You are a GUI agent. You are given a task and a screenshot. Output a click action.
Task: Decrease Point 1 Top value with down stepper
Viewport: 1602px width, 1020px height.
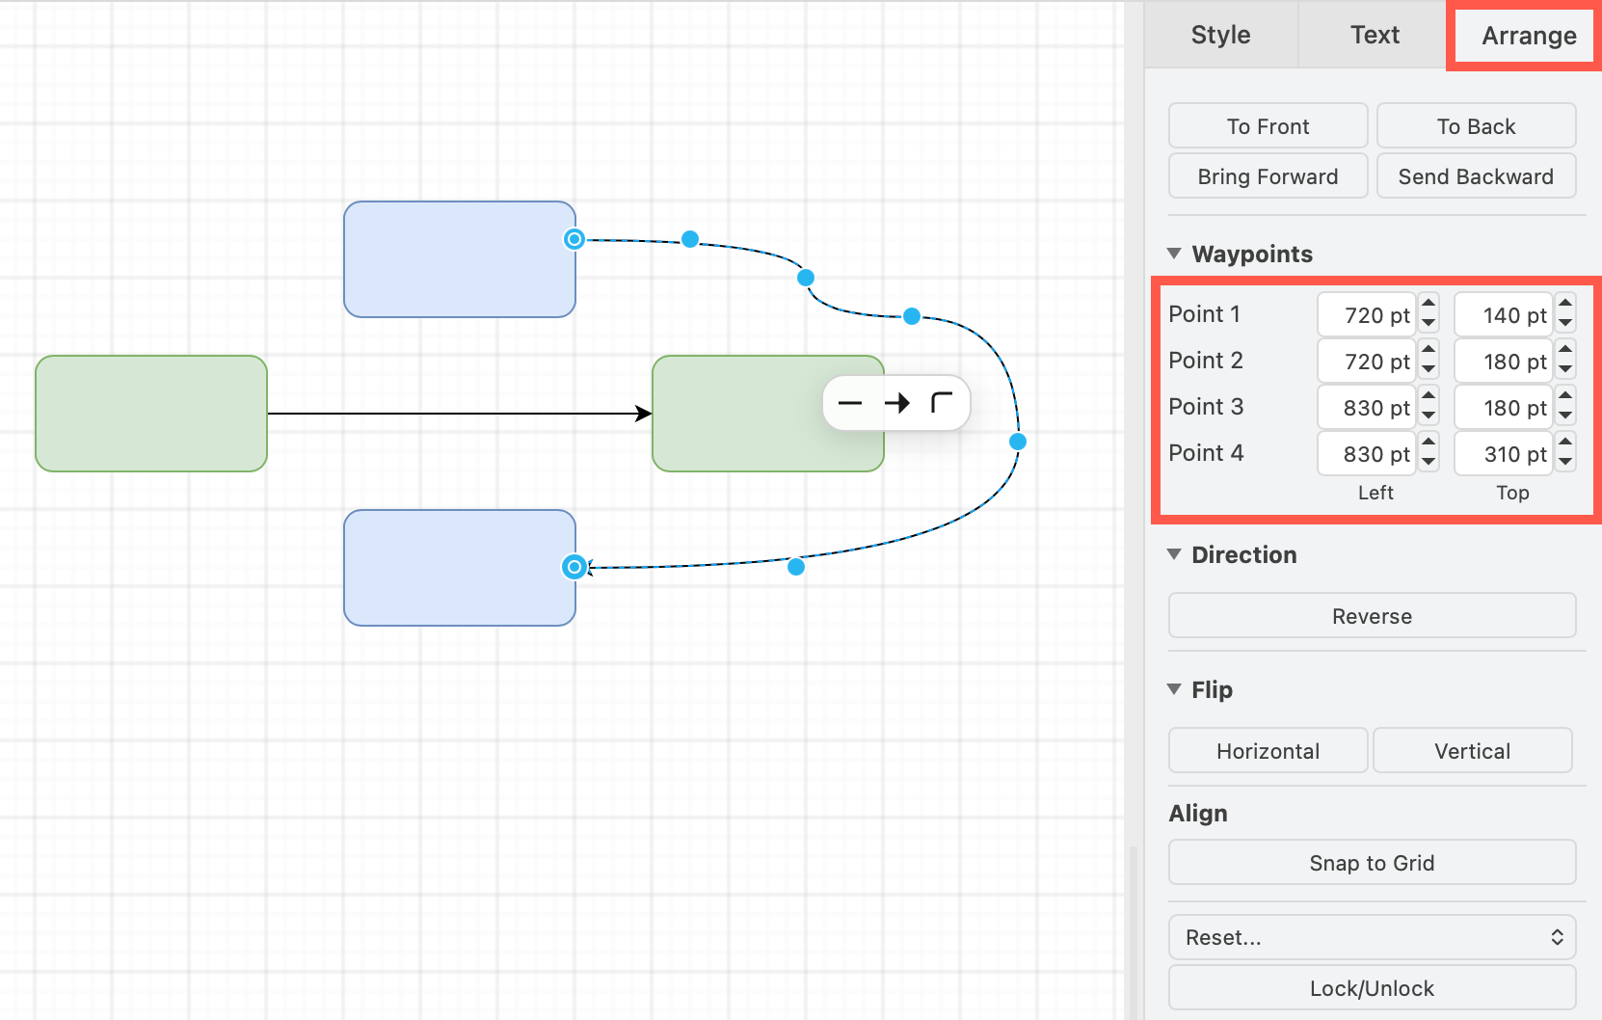tap(1565, 325)
